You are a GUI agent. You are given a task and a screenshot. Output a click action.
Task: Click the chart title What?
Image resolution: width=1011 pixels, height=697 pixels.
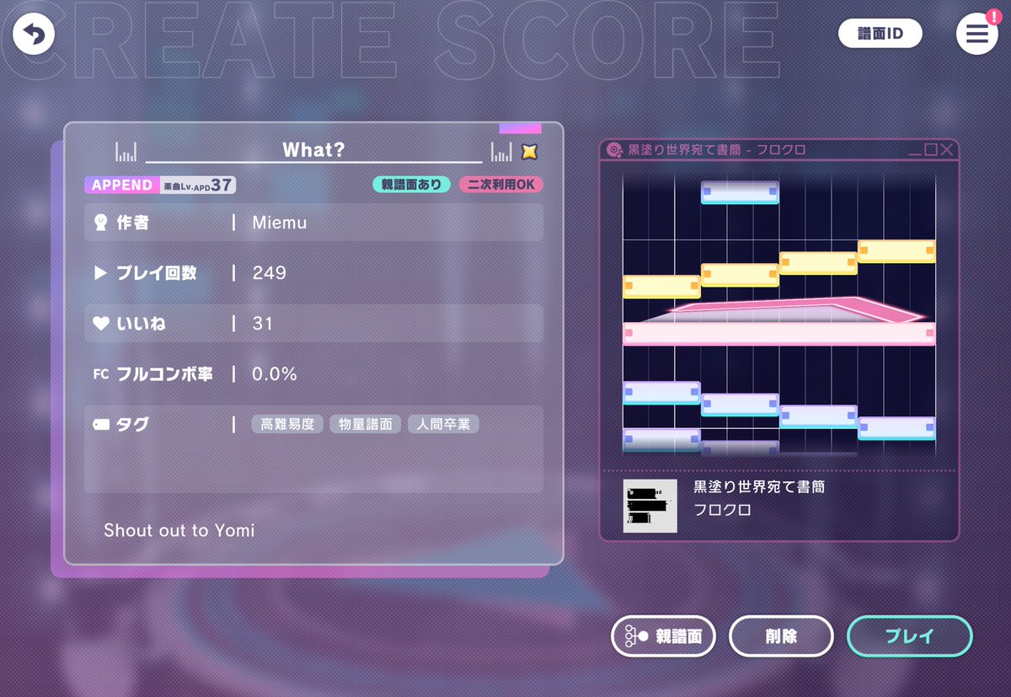tap(313, 150)
